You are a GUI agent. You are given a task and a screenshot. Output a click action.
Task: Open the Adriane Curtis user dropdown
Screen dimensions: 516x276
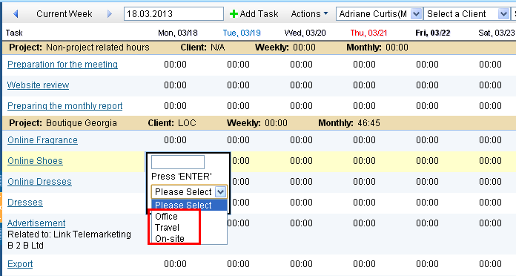tap(379, 14)
